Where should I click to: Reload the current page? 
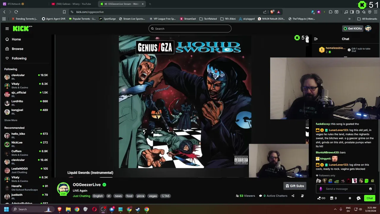point(16,12)
